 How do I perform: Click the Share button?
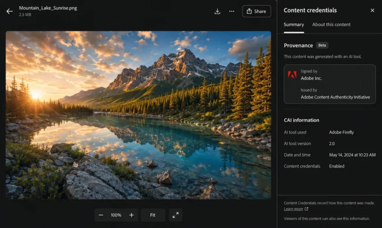[x=257, y=11]
